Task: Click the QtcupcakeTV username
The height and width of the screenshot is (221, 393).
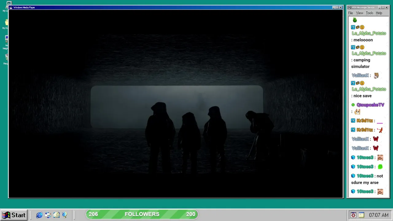Action: [x=370, y=105]
